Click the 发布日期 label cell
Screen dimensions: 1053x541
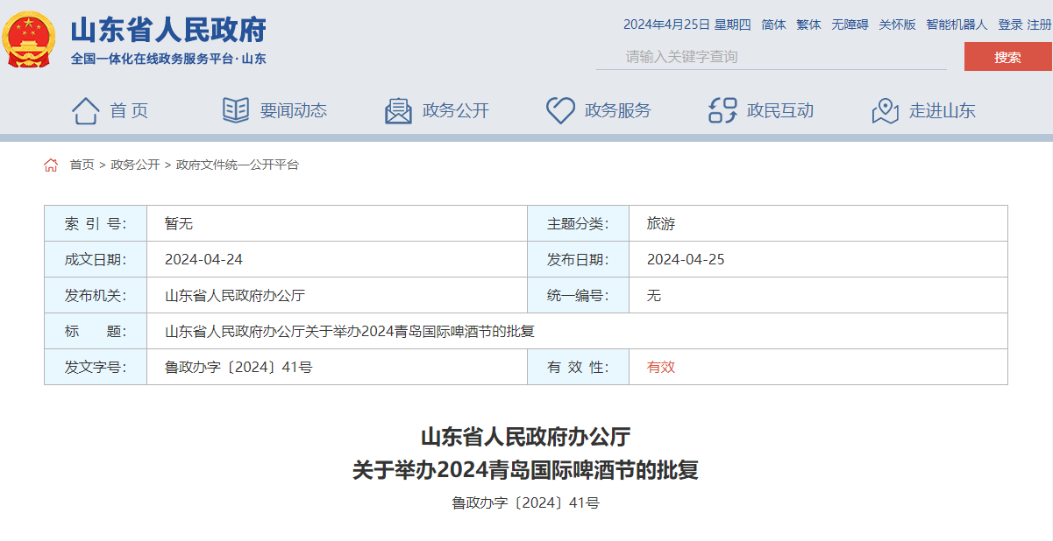click(x=579, y=259)
